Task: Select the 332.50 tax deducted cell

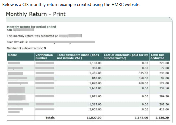Action: 163,88
